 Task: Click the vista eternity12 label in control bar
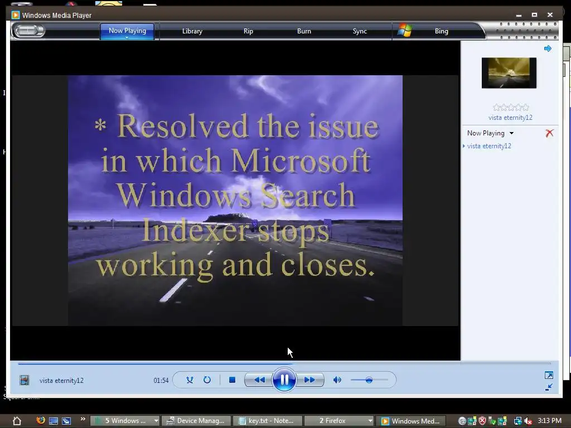pyautogui.click(x=61, y=381)
